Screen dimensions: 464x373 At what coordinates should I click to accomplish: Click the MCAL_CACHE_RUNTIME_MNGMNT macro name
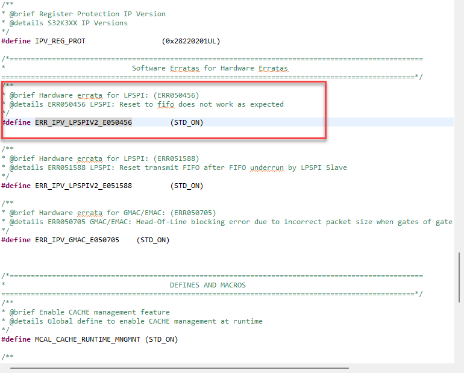coord(87,339)
